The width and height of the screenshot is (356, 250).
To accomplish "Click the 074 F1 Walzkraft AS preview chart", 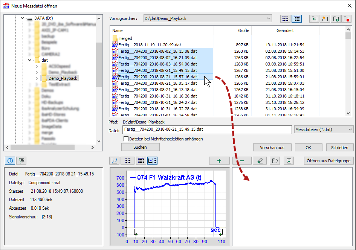I will click(x=170, y=207).
